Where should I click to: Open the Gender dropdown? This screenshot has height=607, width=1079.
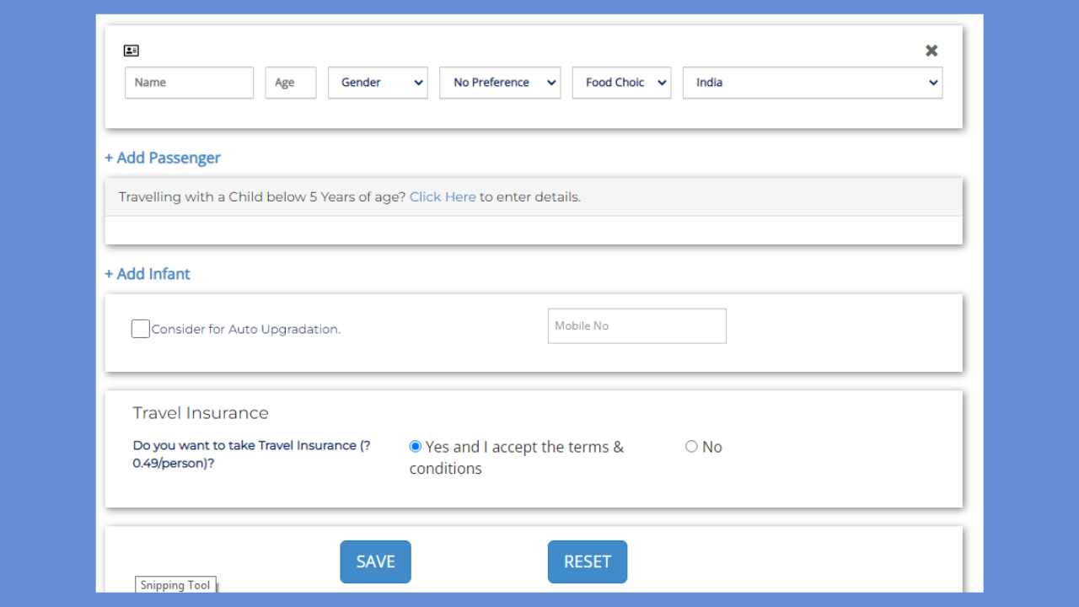tap(378, 82)
